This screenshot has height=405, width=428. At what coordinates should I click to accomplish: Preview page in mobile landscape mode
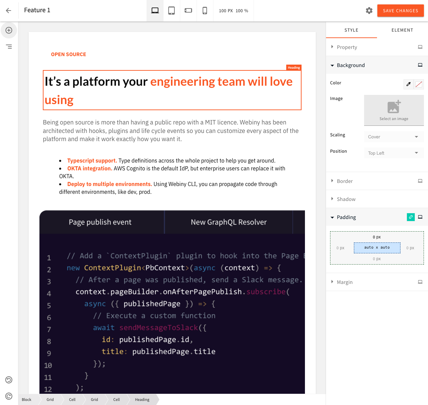(x=188, y=10)
